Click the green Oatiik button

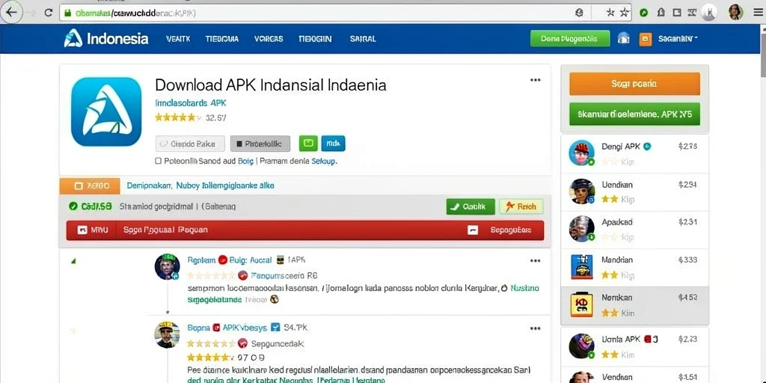tap(471, 206)
